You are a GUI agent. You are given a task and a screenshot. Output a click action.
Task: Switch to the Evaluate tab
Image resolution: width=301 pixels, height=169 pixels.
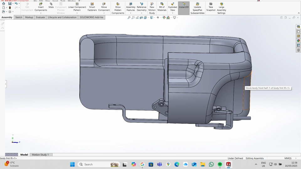(40, 18)
